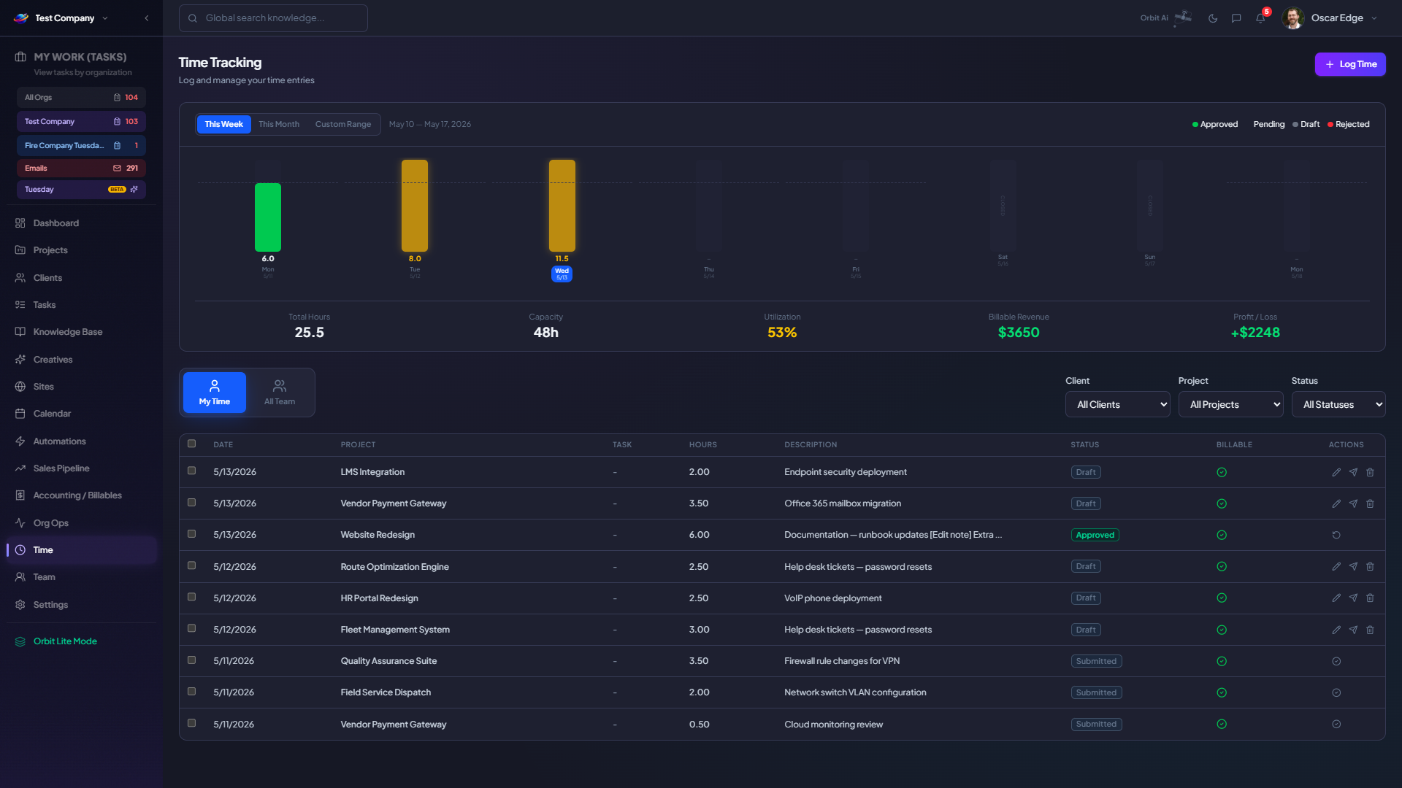Go to Clients page
Viewport: 1402px width, 788px height.
81,278
